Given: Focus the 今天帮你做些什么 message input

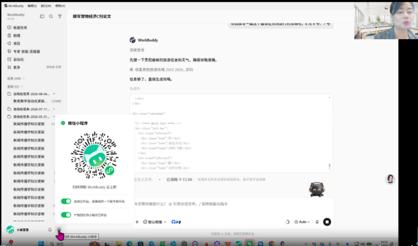Looking at the screenshot, I should click(x=232, y=204).
